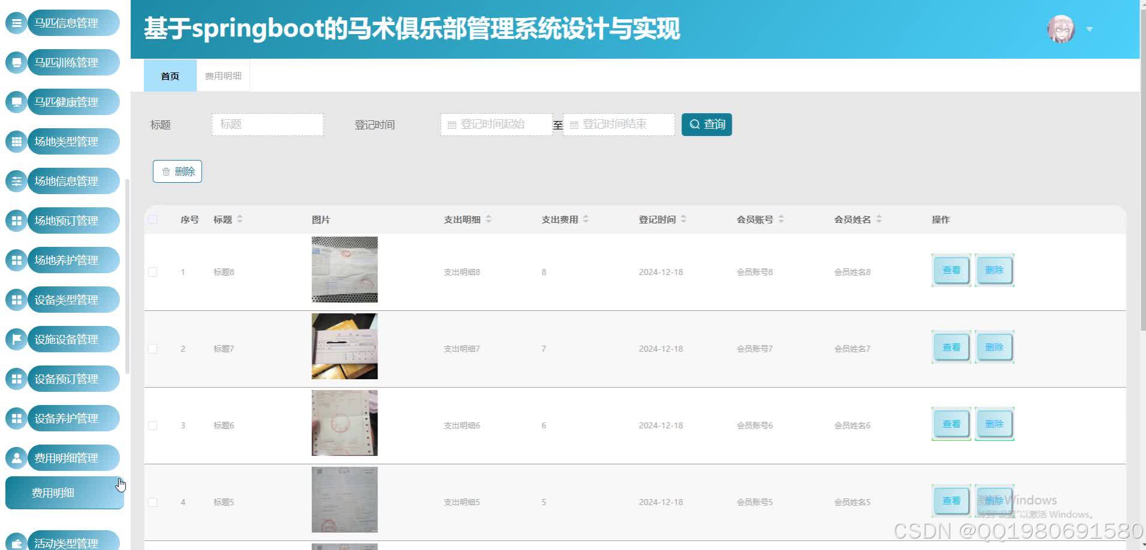Check the checkbox for row 标题6

tap(152, 425)
